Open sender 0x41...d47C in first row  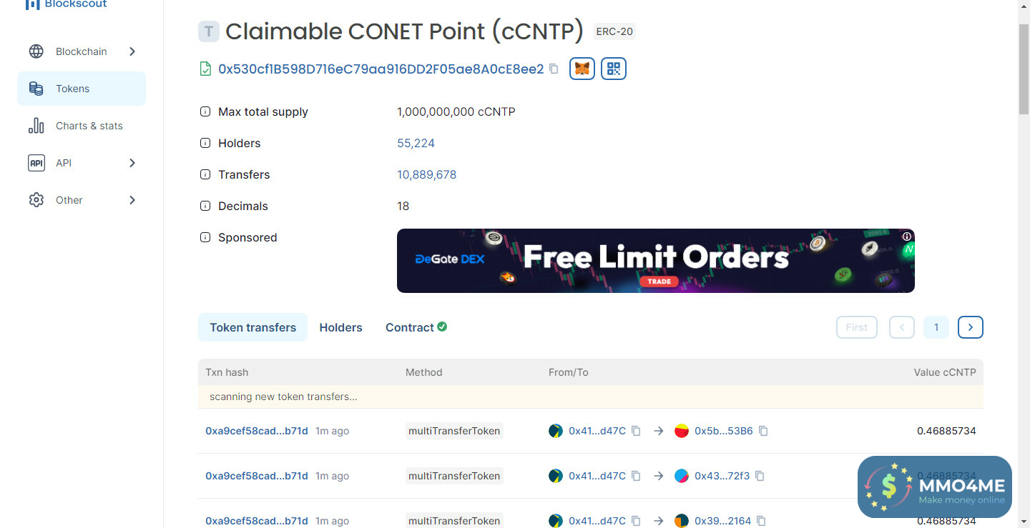point(597,431)
